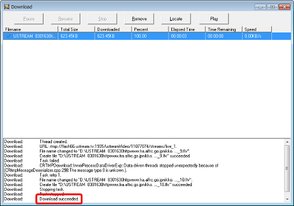
Task: Click the log scrollbar down arrow
Action: pyautogui.click(x=287, y=199)
